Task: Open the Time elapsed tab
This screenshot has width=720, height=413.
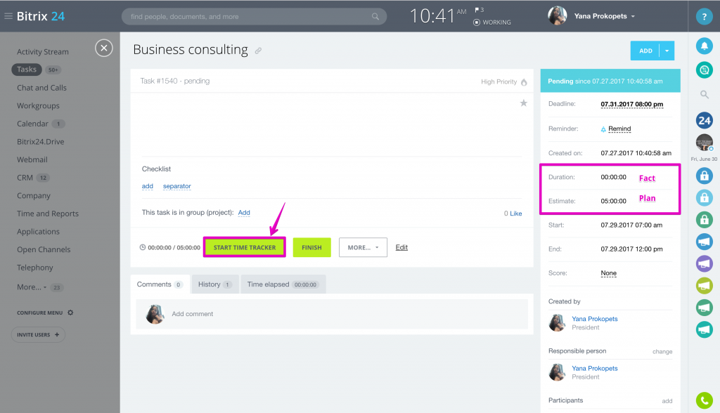Action: click(283, 284)
